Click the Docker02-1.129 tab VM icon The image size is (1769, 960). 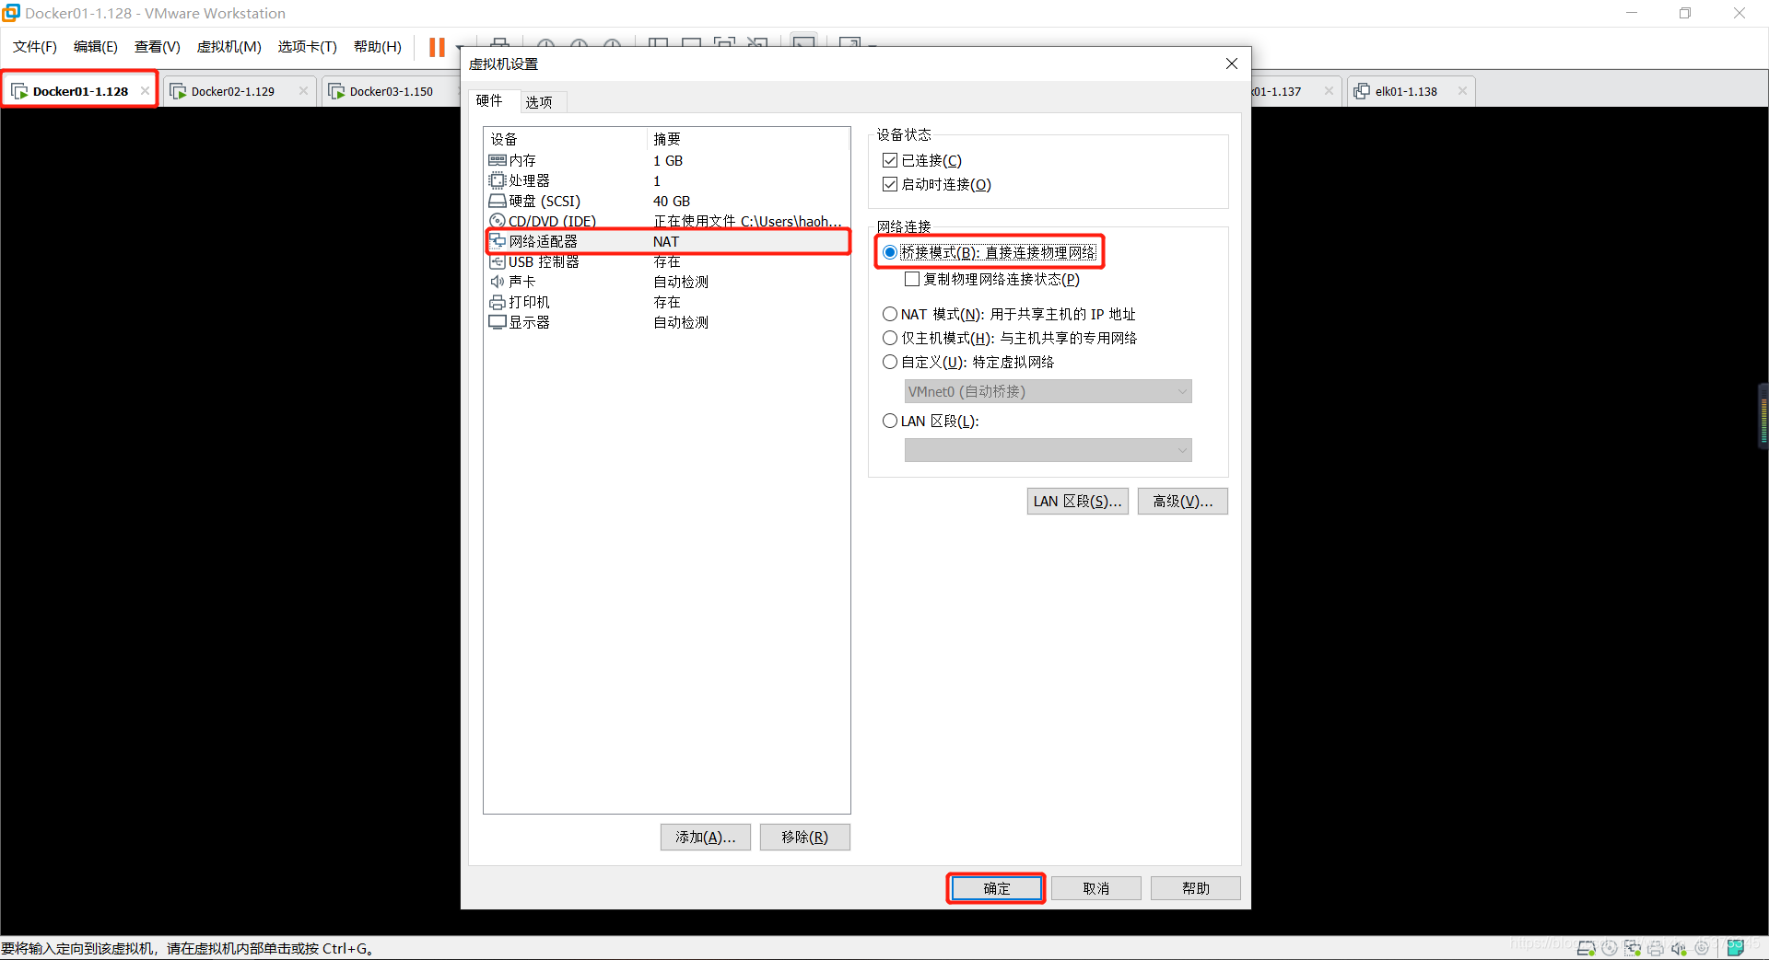pyautogui.click(x=179, y=91)
